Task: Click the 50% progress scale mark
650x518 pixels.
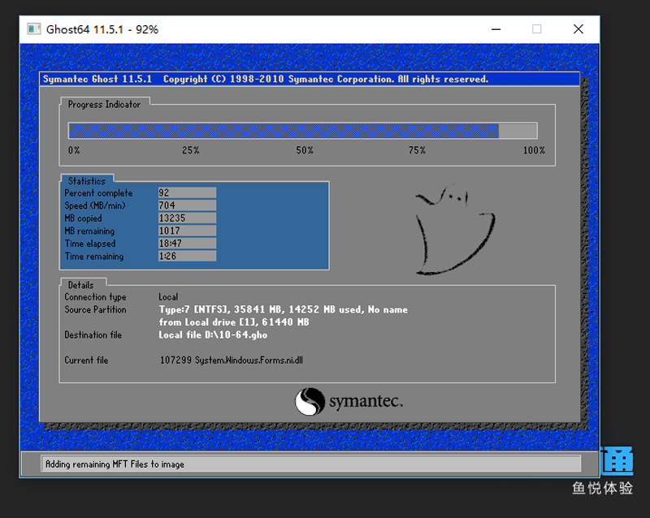Action: (x=304, y=150)
